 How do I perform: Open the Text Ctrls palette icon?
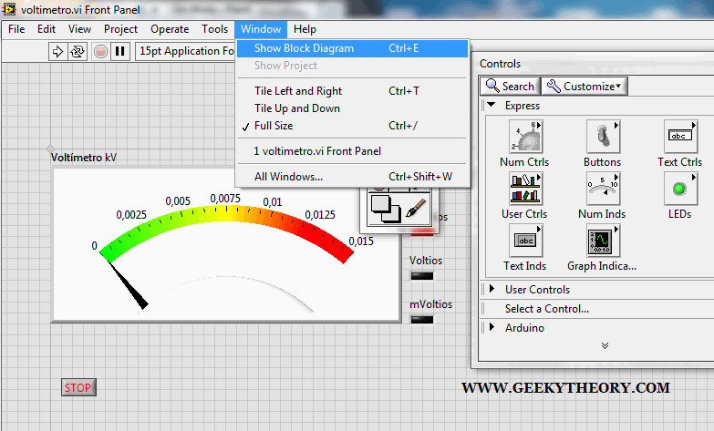click(680, 137)
